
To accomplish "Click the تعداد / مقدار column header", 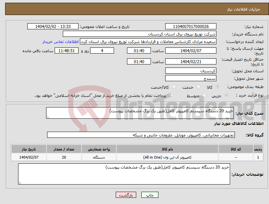I will coord(64,149).
